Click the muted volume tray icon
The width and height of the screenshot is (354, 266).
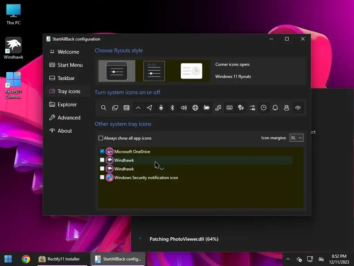pos(299,259)
